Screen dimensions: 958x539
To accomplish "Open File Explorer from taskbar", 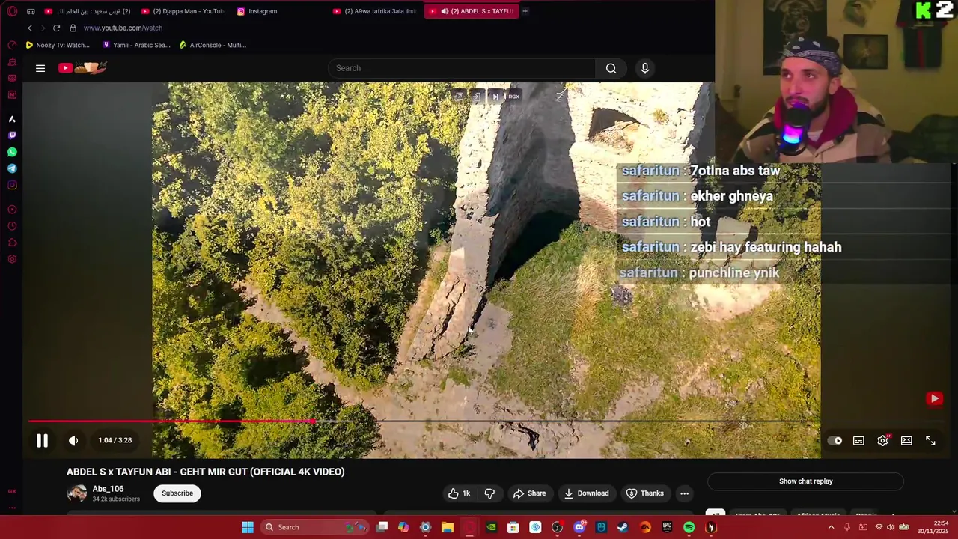I will click(x=448, y=527).
